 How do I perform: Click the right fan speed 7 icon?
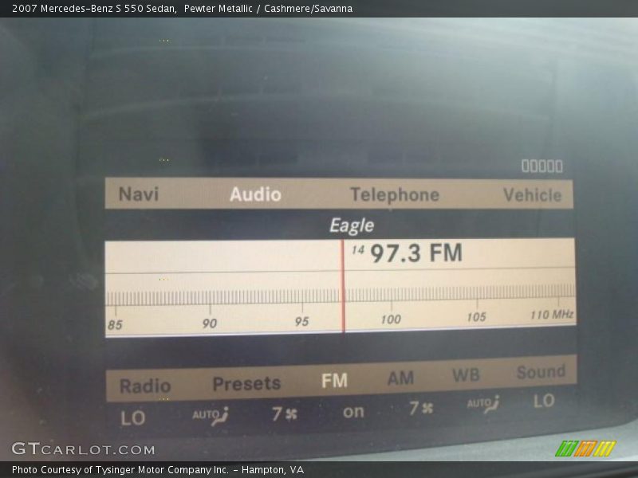(x=421, y=407)
